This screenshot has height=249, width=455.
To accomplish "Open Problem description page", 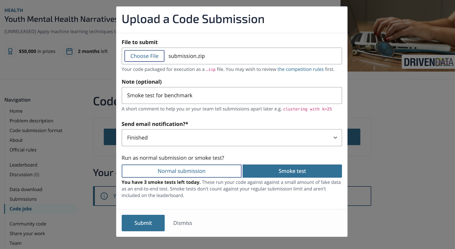I will click(x=31, y=121).
